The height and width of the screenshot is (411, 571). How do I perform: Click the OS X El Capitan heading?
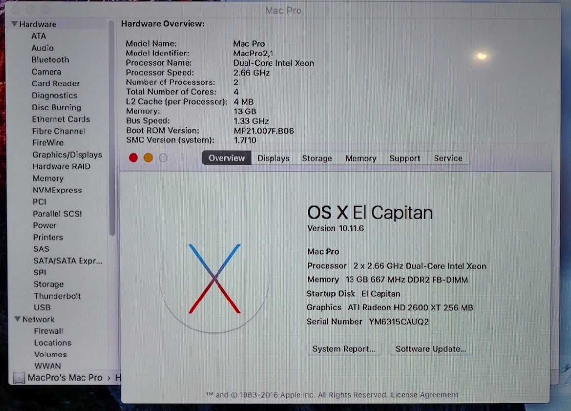(x=370, y=213)
